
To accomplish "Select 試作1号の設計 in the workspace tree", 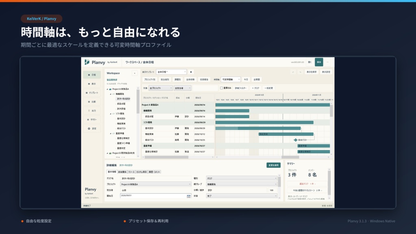I will (x=123, y=99).
